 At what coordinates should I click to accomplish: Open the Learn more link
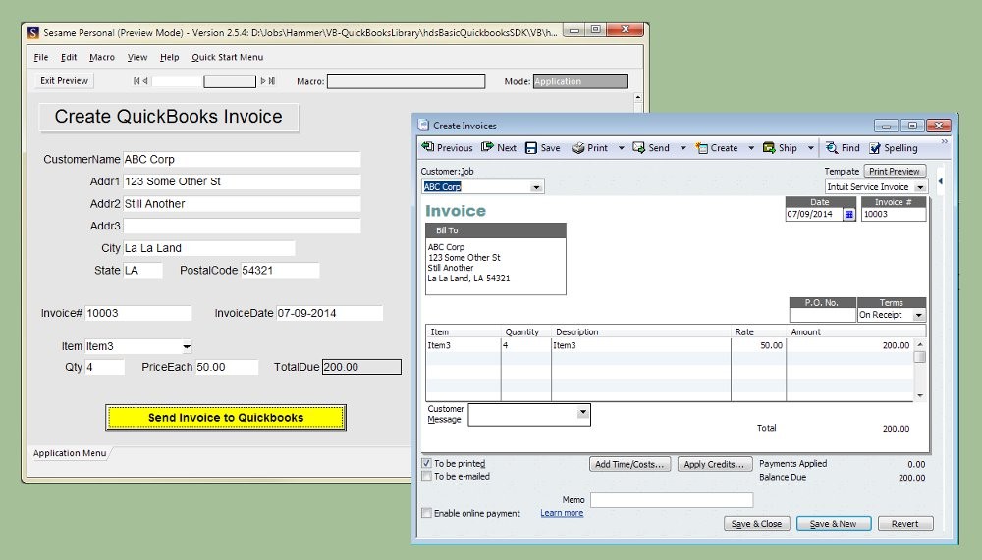562,513
